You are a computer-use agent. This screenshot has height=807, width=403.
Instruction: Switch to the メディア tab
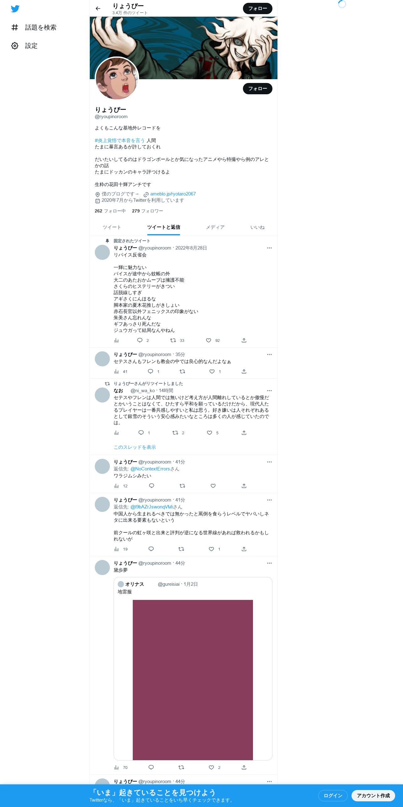click(215, 227)
